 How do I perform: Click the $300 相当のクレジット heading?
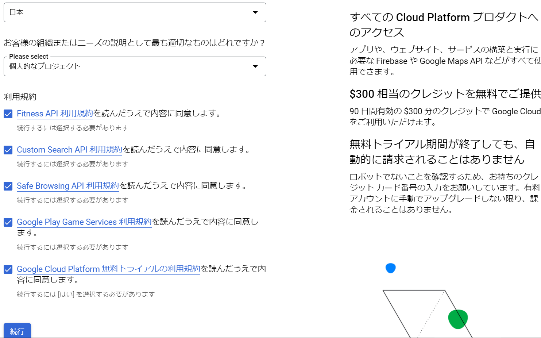445,94
